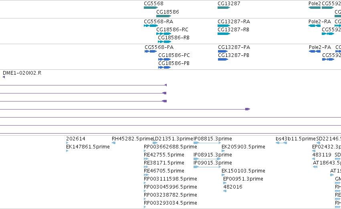This screenshot has width=341, height=209.
Task: Click the teal arrow glyph under CG13287
Action: pos(224,8)
